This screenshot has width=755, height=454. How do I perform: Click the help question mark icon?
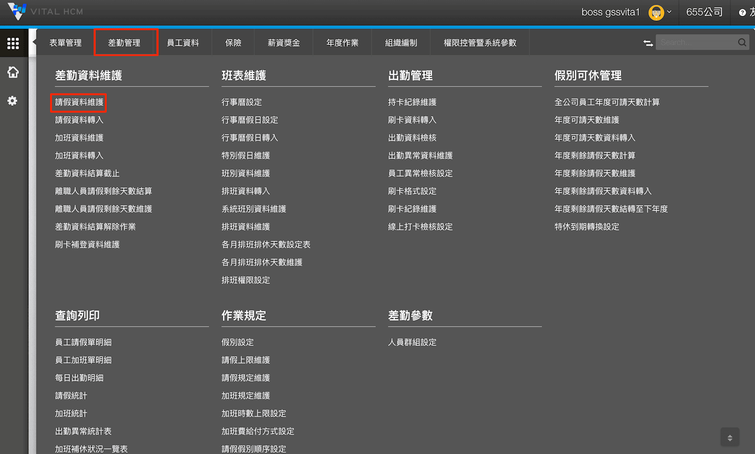point(742,13)
